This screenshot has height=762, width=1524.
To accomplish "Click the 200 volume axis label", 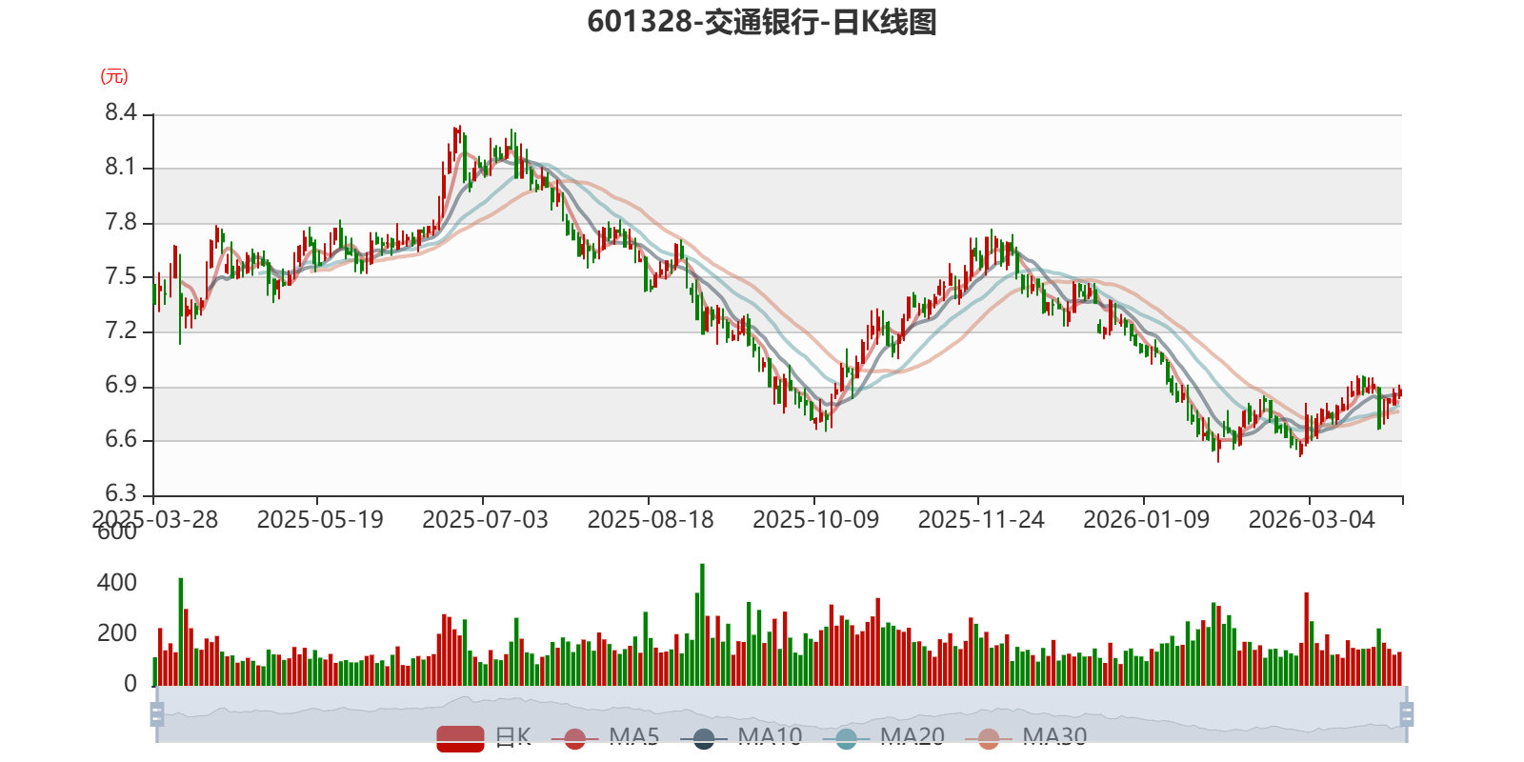I will pos(117,633).
